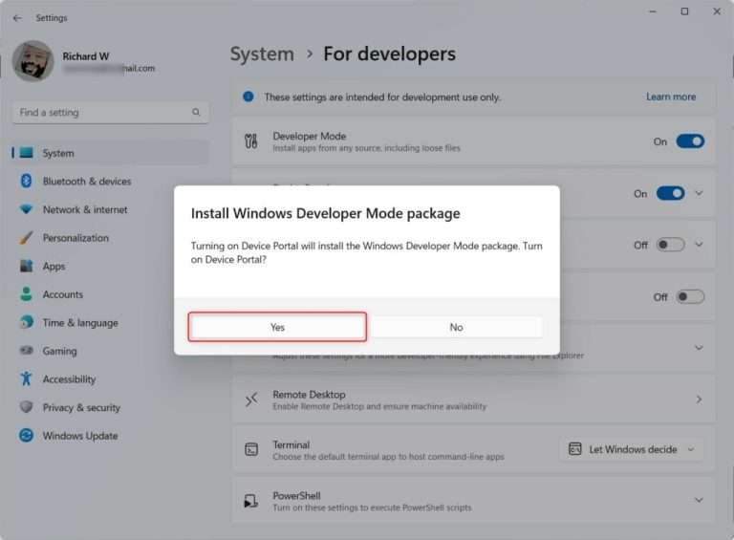Click the Time & language globe icon

point(26,322)
